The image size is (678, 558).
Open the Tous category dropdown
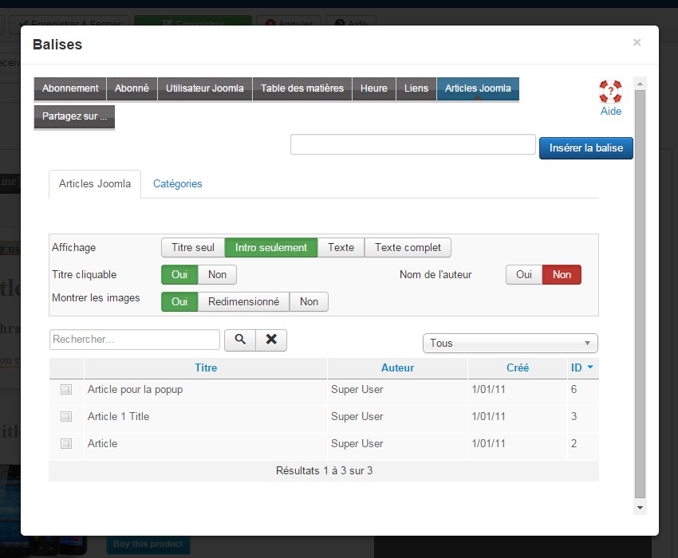510,344
